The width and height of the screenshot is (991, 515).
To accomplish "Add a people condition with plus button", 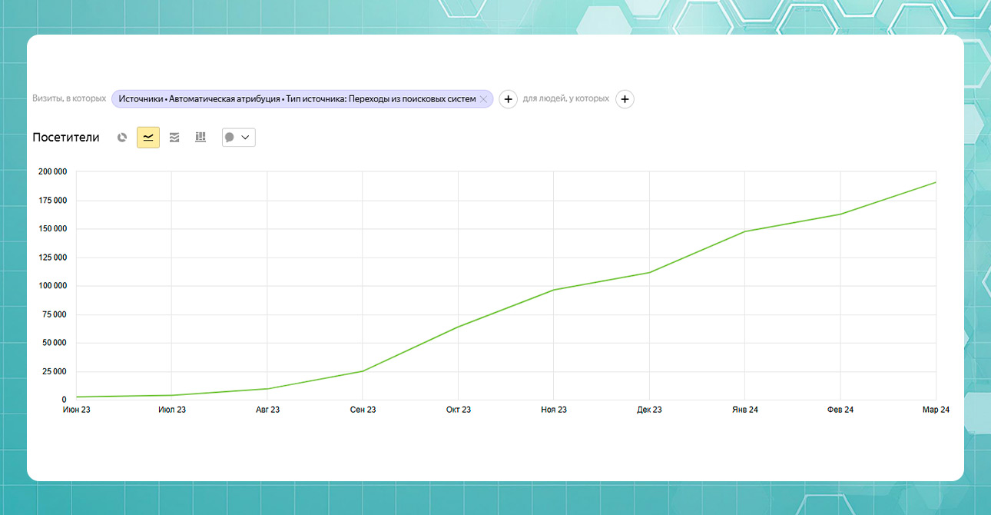I will (x=625, y=99).
